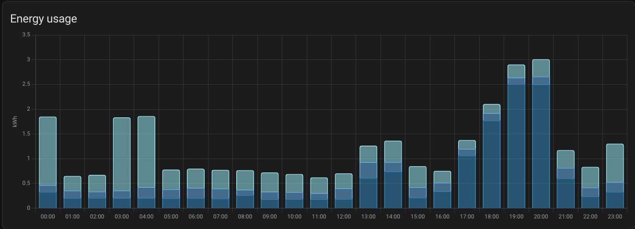Click the 12:00 label on the x-axis
The height and width of the screenshot is (229, 635).
coord(344,217)
